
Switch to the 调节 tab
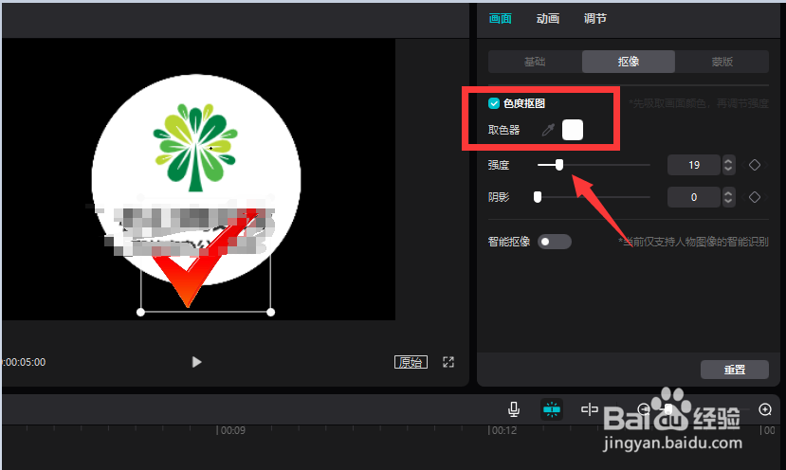(595, 19)
